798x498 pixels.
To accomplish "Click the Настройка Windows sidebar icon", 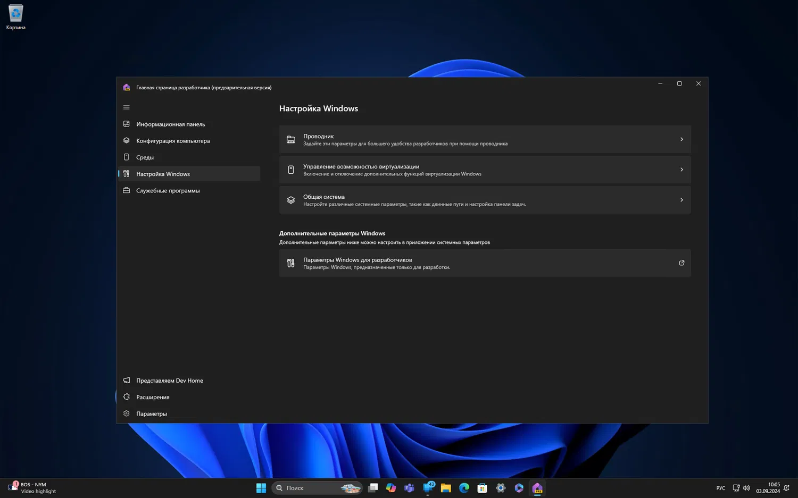I will pyautogui.click(x=127, y=174).
